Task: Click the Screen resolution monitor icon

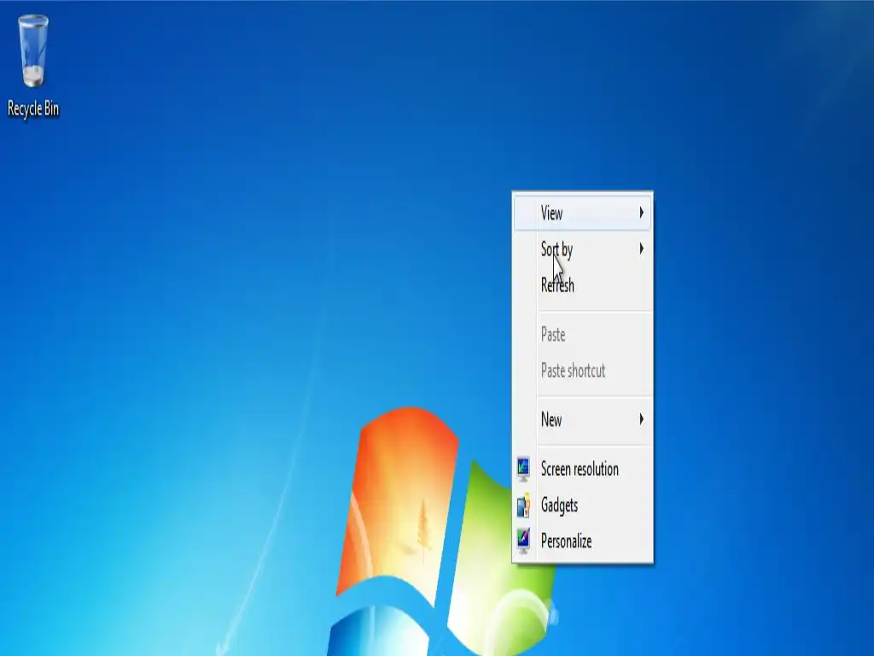Action: point(523,469)
